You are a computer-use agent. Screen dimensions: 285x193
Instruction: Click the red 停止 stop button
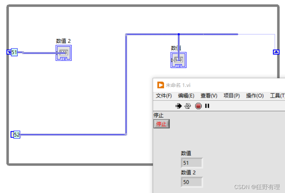pyautogui.click(x=161, y=124)
